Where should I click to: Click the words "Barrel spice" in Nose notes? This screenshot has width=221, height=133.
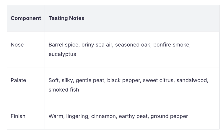coord(63,45)
